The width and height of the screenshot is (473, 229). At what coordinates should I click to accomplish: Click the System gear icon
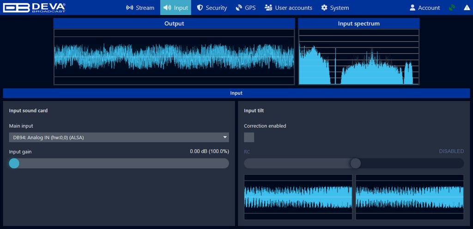click(x=324, y=8)
